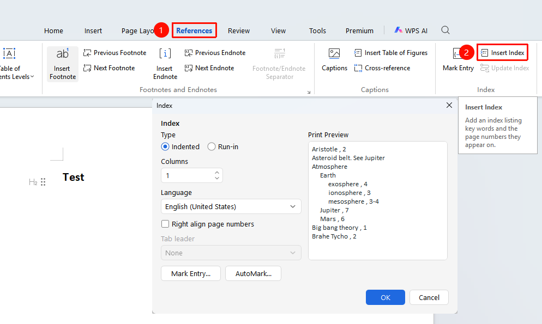
Task: Click the Heading 2 level marker
Action: point(33,182)
